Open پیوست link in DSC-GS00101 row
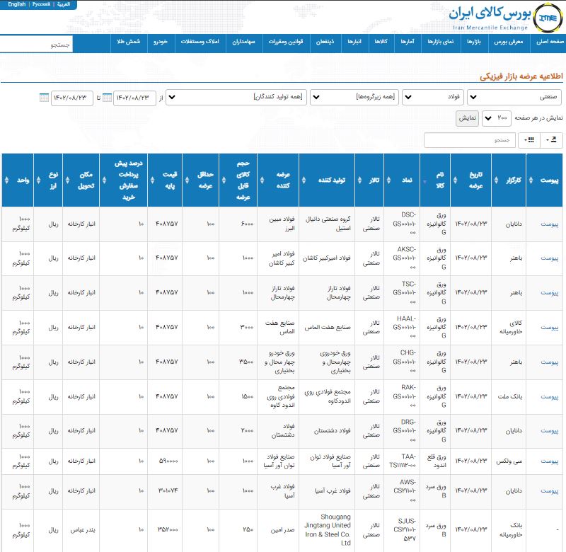 click(550, 224)
